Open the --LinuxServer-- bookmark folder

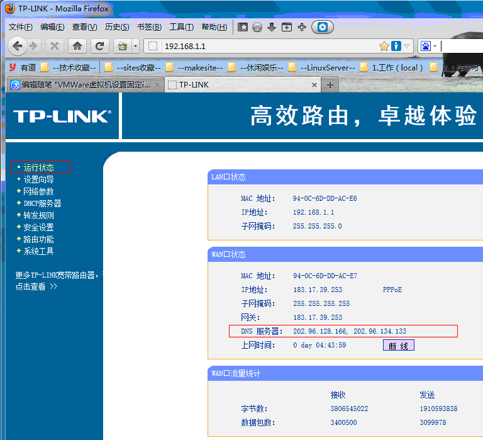click(321, 67)
